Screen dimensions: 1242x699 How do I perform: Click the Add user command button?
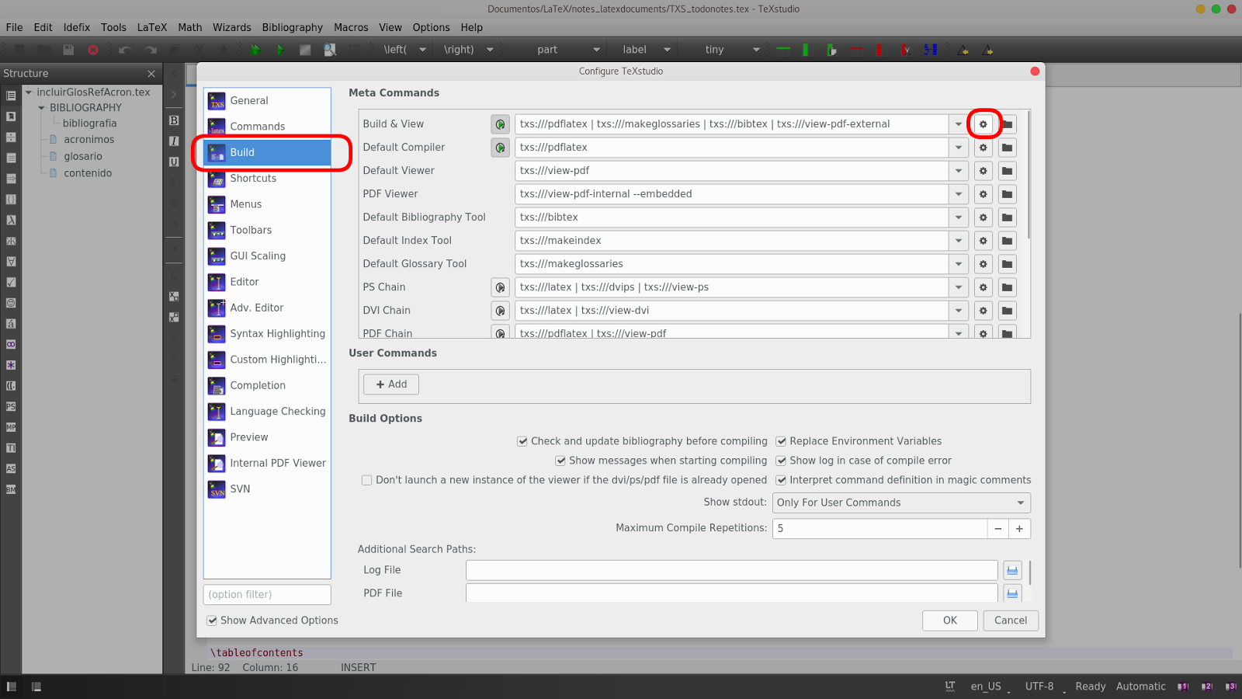coord(391,384)
